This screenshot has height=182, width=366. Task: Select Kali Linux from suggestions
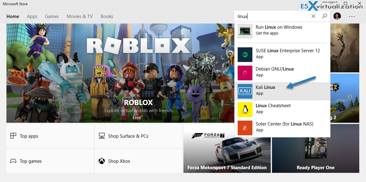pyautogui.click(x=282, y=91)
